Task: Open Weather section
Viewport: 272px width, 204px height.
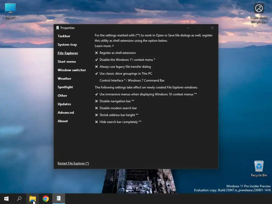Action: (65, 79)
